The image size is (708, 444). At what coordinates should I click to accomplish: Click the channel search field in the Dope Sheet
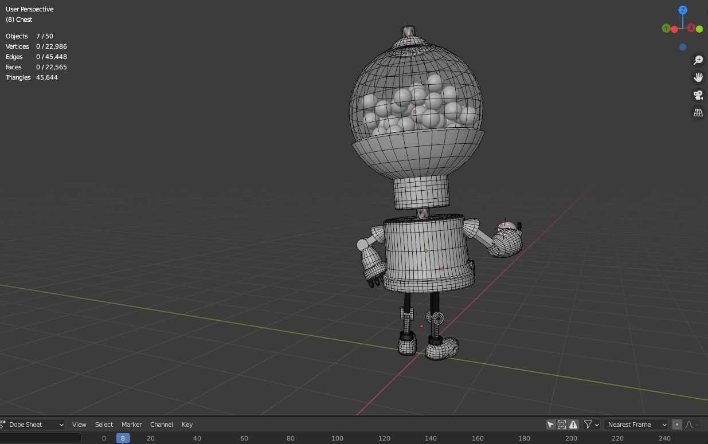coord(41,438)
